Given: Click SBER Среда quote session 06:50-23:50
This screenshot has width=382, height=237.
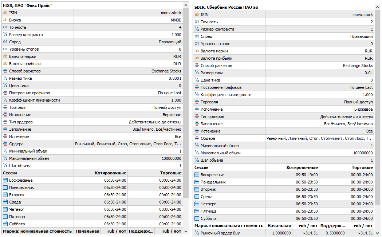Looking at the screenshot, I should click(307, 197).
